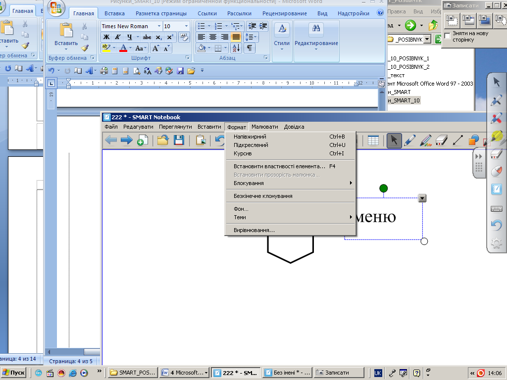This screenshot has width=507, height=380.
Task: Click the paragraph shading paint bucket in Word
Action: tap(202, 48)
